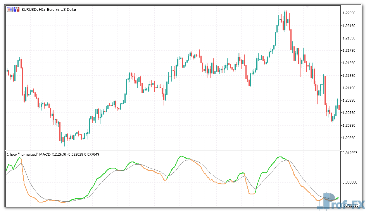Click the 1.20990 price level label

pos(350,100)
